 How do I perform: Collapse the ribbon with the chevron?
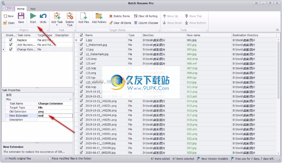point(278,30)
